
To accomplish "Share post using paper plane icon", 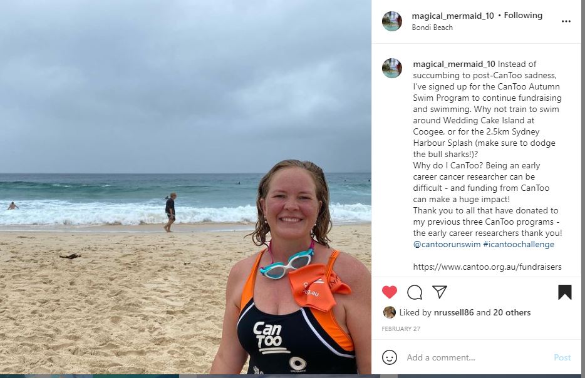I will (x=440, y=292).
